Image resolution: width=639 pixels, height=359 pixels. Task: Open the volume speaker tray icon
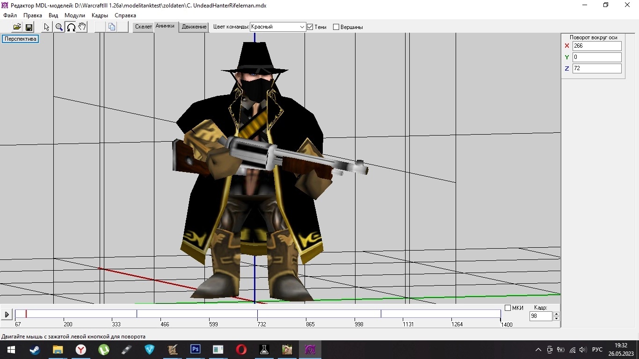click(583, 350)
